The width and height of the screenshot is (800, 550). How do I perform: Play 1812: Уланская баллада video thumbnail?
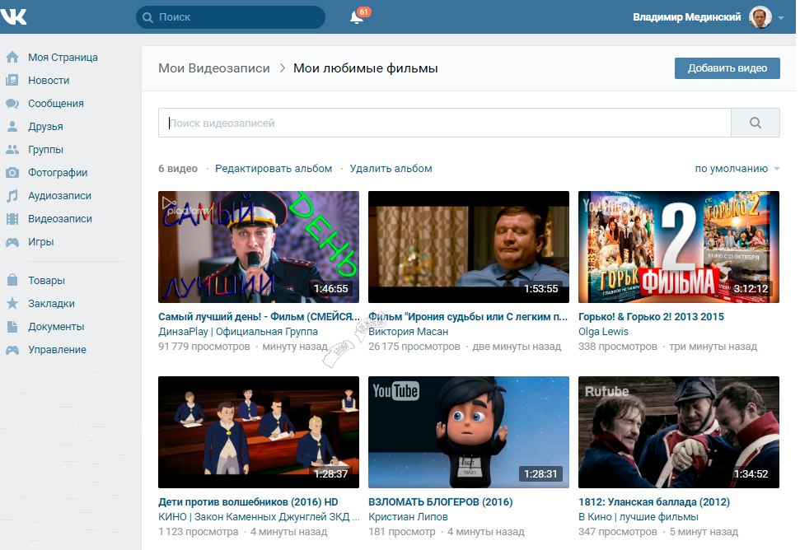pos(679,432)
